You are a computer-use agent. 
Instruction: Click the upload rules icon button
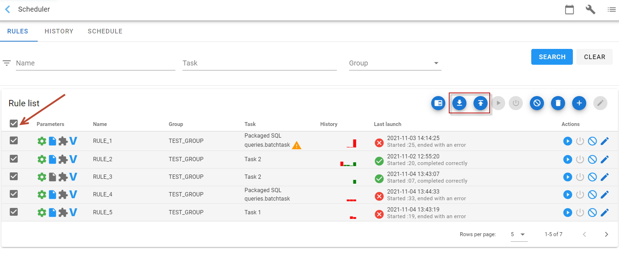click(x=481, y=103)
